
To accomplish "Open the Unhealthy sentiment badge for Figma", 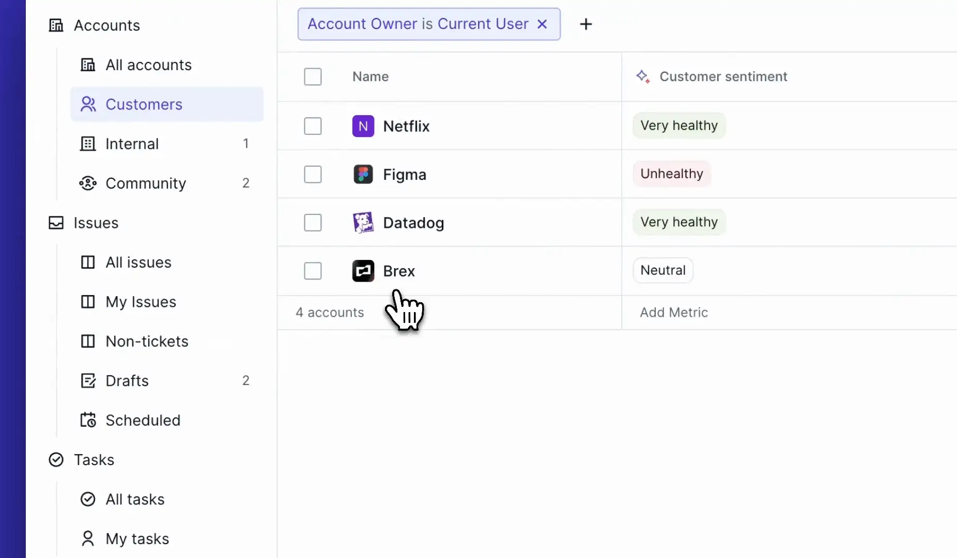I will pyautogui.click(x=672, y=174).
